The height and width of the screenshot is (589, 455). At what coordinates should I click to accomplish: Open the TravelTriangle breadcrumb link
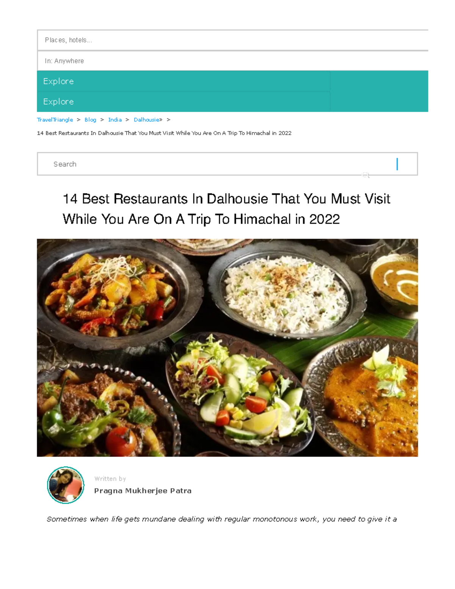point(55,120)
